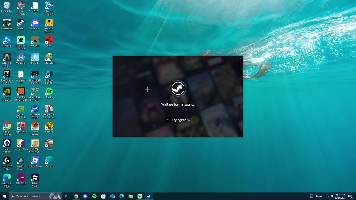Viewport: 356px width, 200px height.
Task: Select the Google Chrome desktop shortcut
Action: tap(7, 129)
